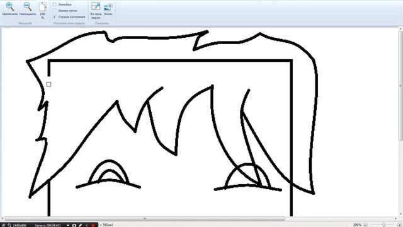Click the Эскиз (thumbnail) icon
This screenshot has width=403, height=227.
coord(108,7)
